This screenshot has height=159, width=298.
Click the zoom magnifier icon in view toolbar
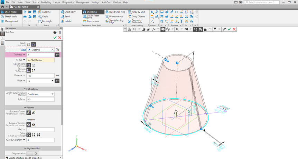pyautogui.click(x=135, y=29)
